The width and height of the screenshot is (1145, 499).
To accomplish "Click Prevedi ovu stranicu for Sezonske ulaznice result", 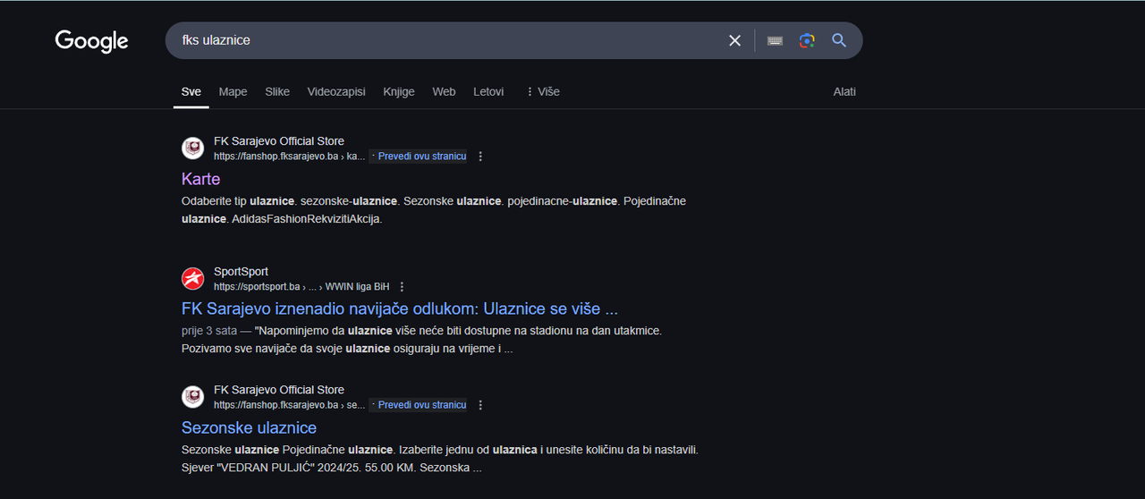I will (x=421, y=405).
